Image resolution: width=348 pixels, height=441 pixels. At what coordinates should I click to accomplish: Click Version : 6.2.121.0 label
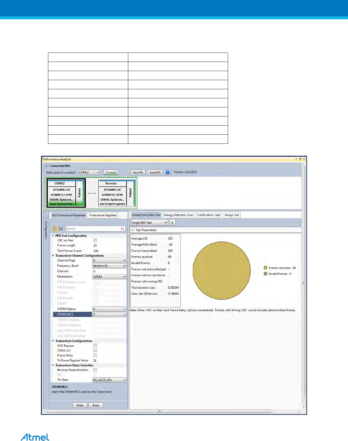coord(185,172)
